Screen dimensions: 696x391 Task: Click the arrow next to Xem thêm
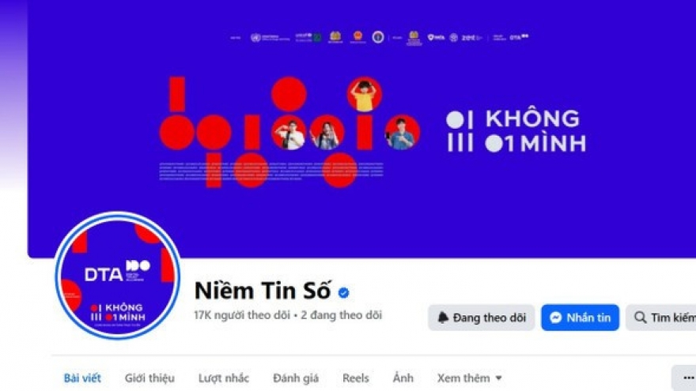[x=498, y=378]
